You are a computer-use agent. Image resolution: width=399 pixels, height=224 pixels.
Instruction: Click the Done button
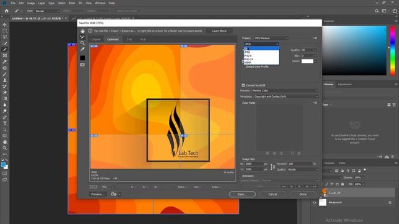tap(303, 194)
